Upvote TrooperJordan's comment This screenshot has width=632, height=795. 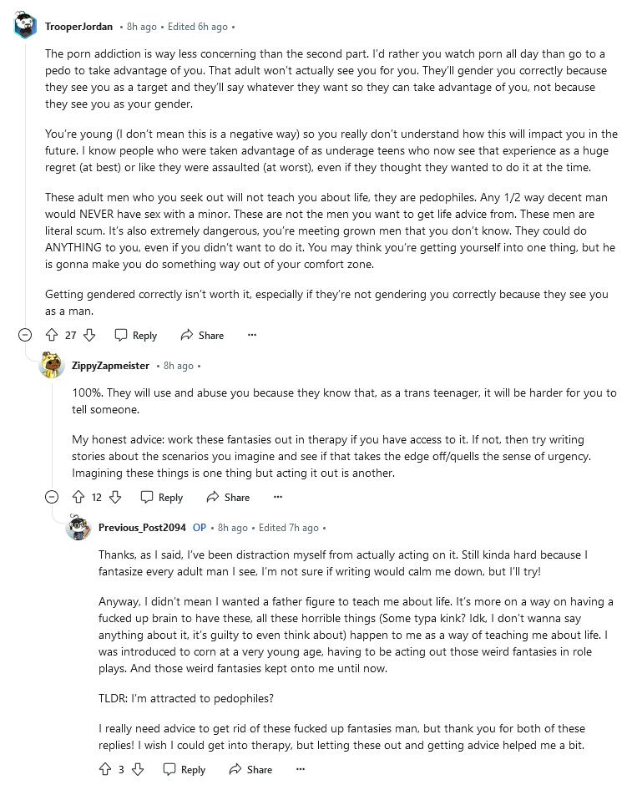52,335
